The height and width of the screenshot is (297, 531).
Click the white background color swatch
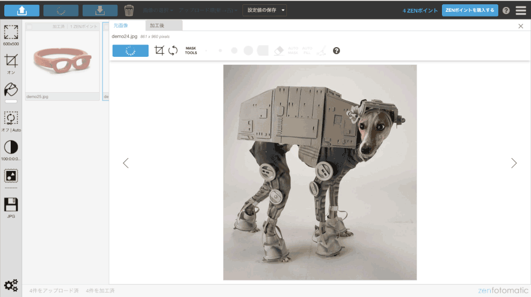(x=11, y=101)
